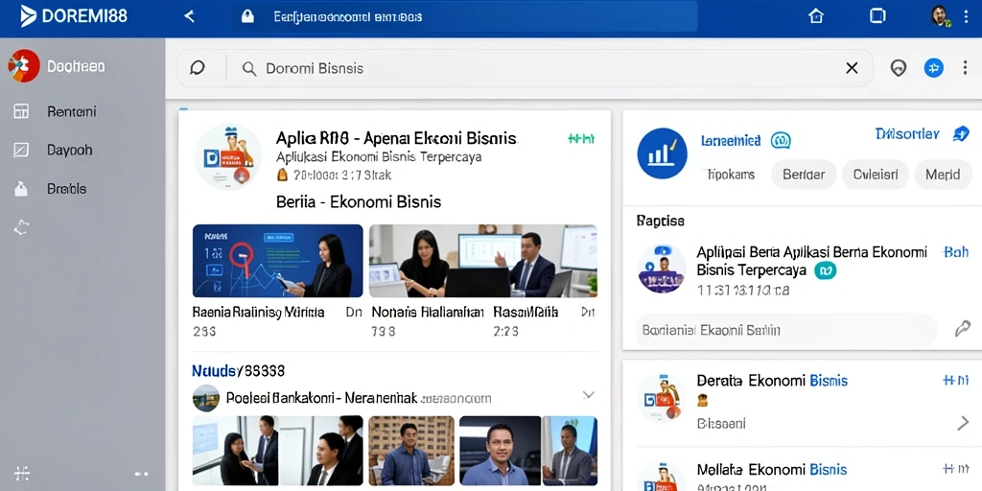Open the man in dark room thumbnail

500,451
